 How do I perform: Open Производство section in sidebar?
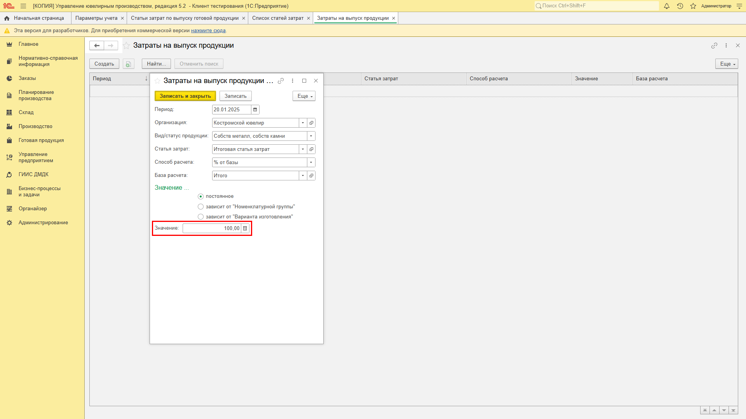[35, 126]
